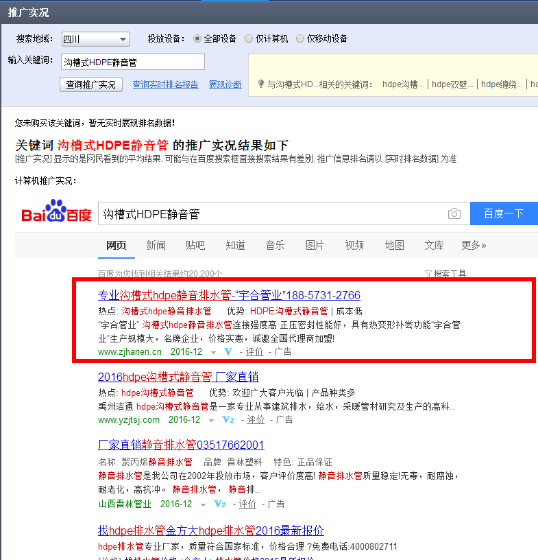Click 广告 label under 山西晋林管业
Screen dimensions: 538x560
coord(276,504)
